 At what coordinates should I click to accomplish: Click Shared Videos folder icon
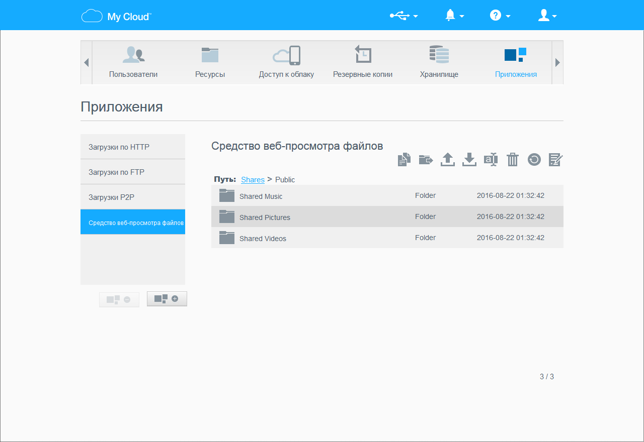(227, 238)
